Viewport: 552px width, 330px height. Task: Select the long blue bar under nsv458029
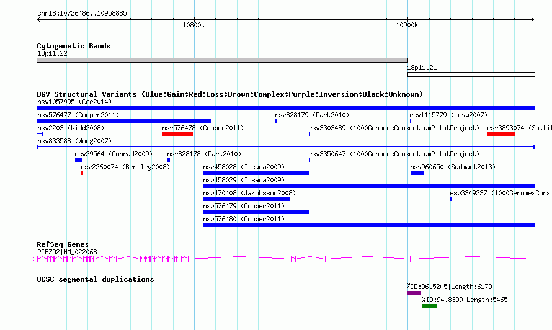tap(369, 186)
